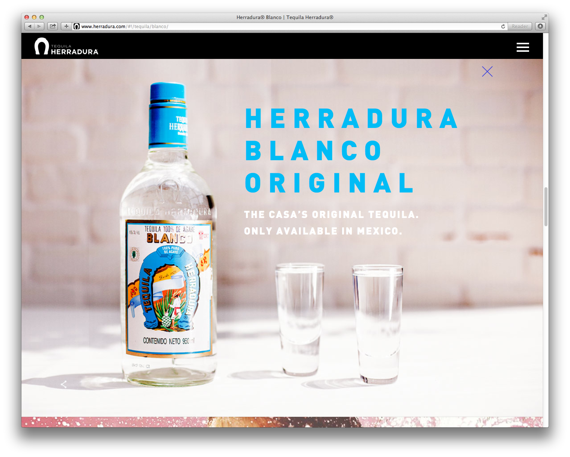
Task: Open the Safari share button
Action: tap(53, 26)
